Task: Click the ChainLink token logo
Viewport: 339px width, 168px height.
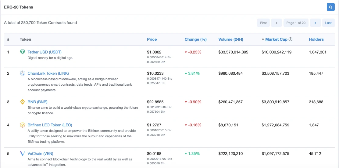Action: point(23,73)
